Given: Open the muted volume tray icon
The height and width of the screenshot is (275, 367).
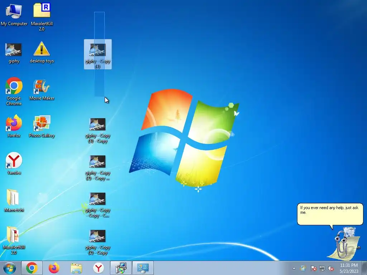Looking at the screenshot, I should click(x=331, y=268).
